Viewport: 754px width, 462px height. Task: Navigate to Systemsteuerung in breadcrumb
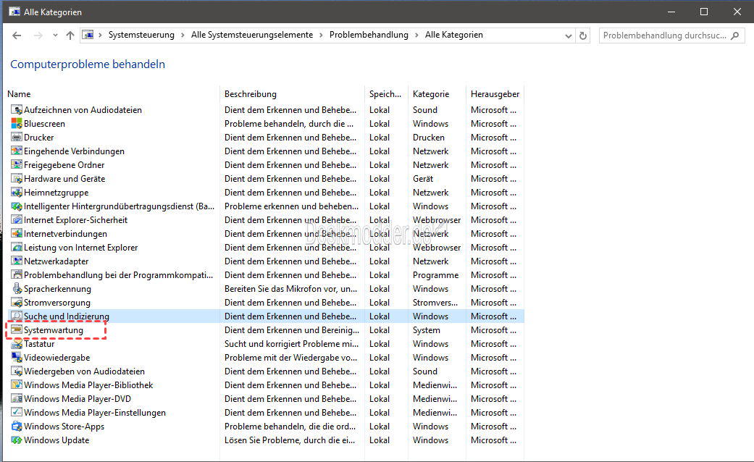point(141,35)
